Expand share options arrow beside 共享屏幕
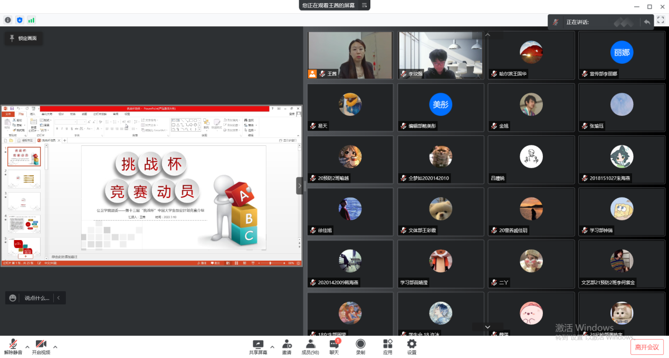The width and height of the screenshot is (669, 358). pos(272,347)
